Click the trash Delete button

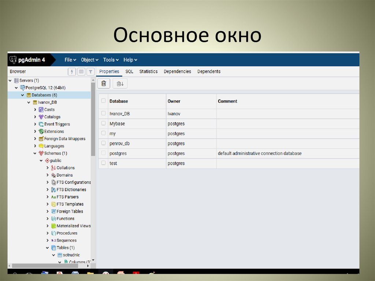(104, 84)
